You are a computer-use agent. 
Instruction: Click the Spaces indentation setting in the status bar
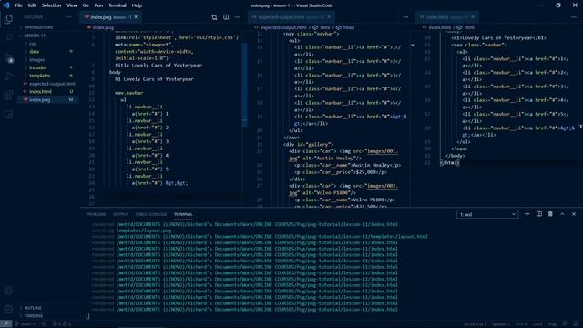pyautogui.click(x=501, y=324)
